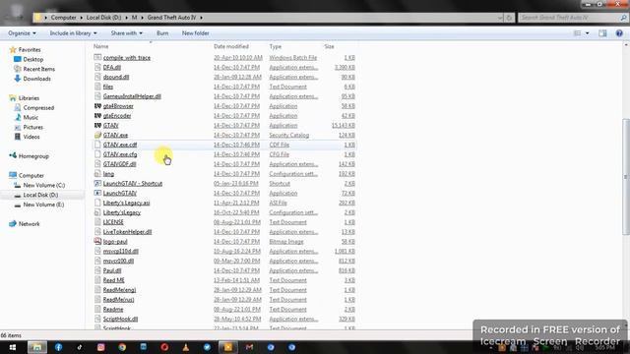
Task: Sort by Date modified column header
Action: click(231, 46)
